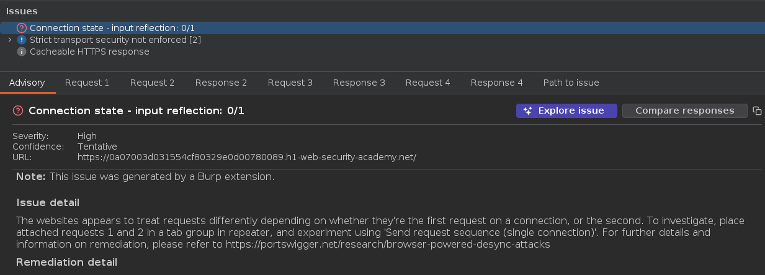The image size is (765, 275).
Task: Open the Response 3 tab
Action: [359, 83]
